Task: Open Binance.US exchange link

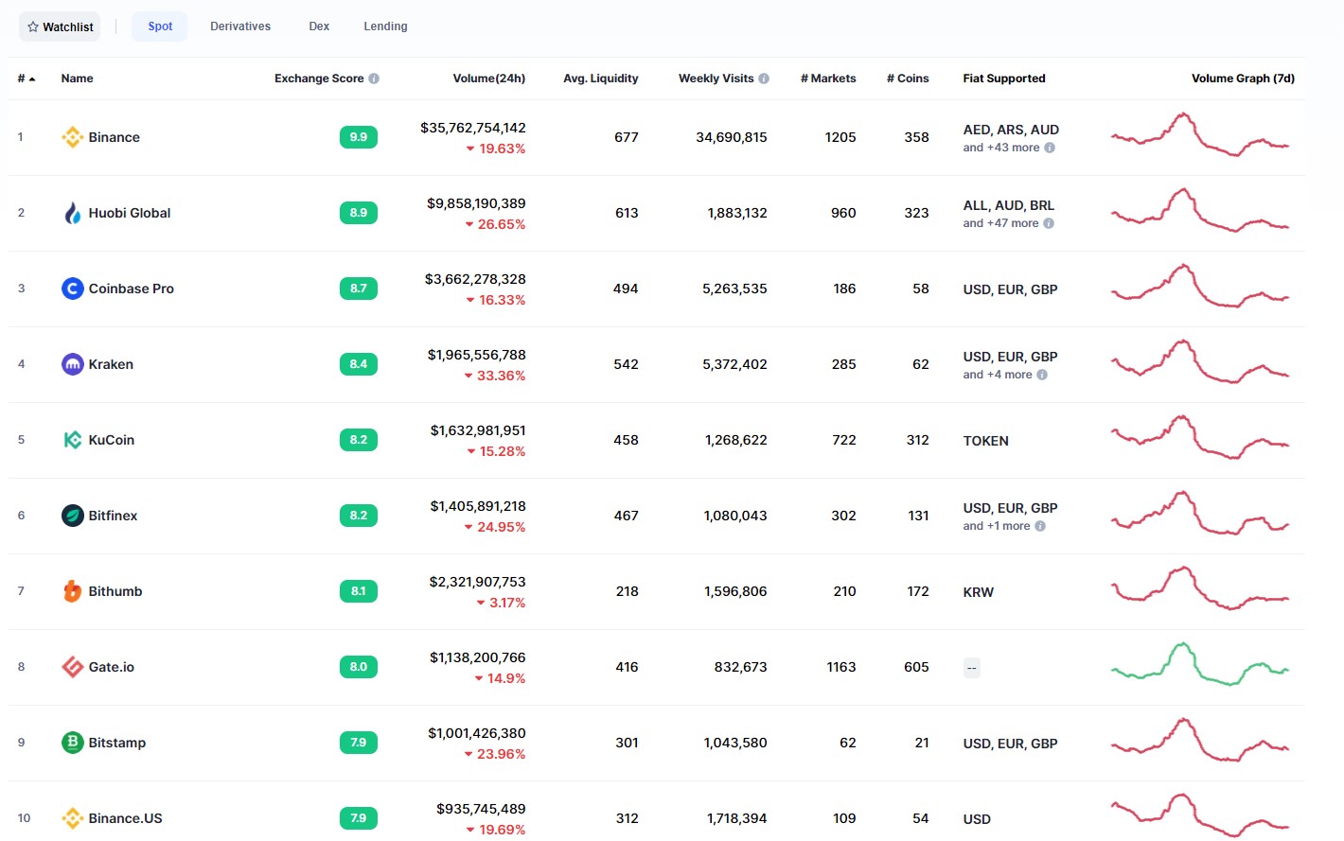Action: point(126,818)
